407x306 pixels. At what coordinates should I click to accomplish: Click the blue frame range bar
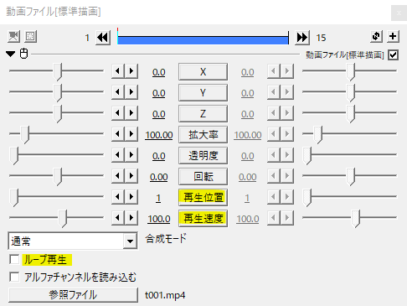point(203,38)
